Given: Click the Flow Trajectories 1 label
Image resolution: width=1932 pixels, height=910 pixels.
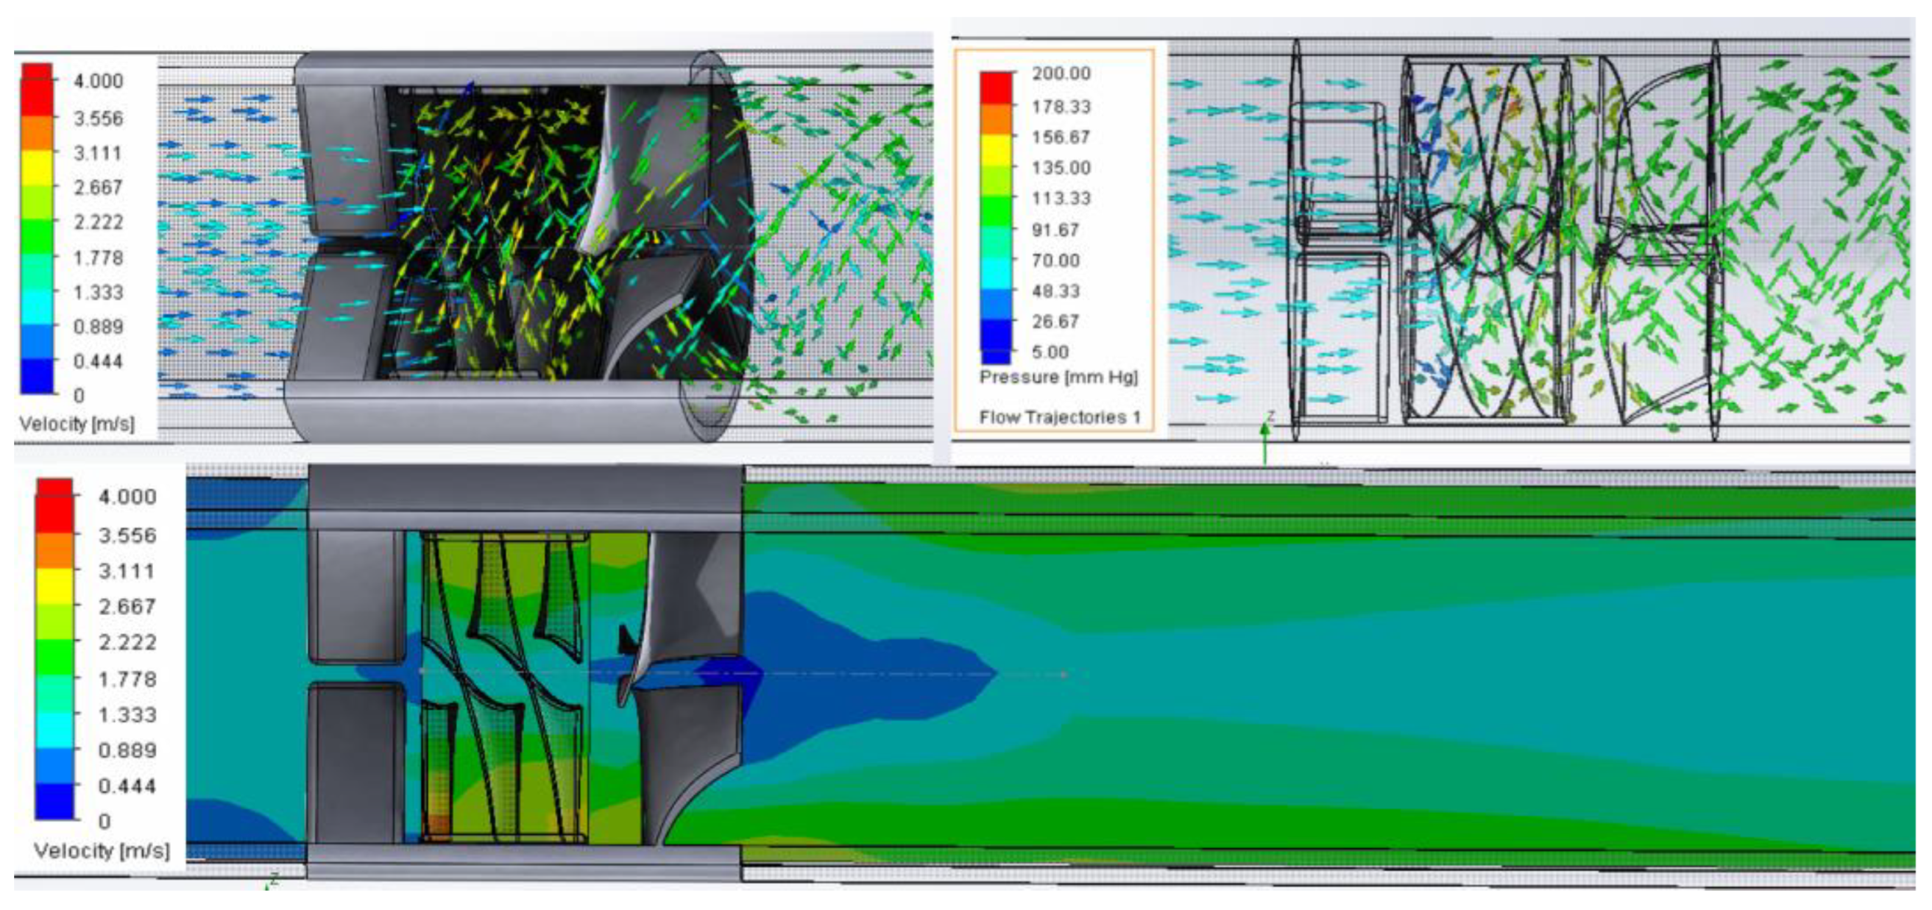Looking at the screenshot, I should 1060,418.
